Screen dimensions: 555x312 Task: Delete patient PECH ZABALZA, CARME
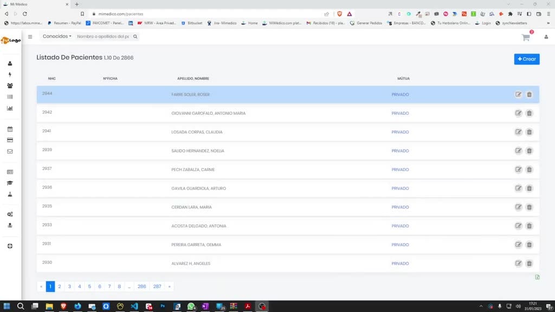[529, 170]
